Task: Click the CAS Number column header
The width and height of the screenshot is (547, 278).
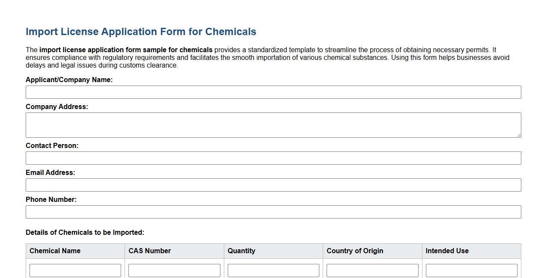Action: point(149,251)
